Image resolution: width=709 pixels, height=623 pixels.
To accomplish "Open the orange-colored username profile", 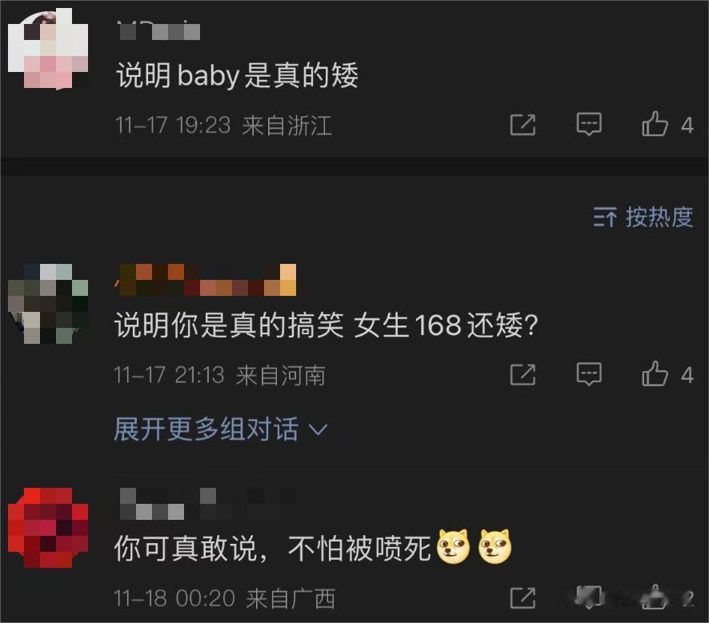I will 206,280.
